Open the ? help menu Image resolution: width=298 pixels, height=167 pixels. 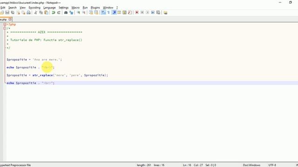(x=117, y=7)
